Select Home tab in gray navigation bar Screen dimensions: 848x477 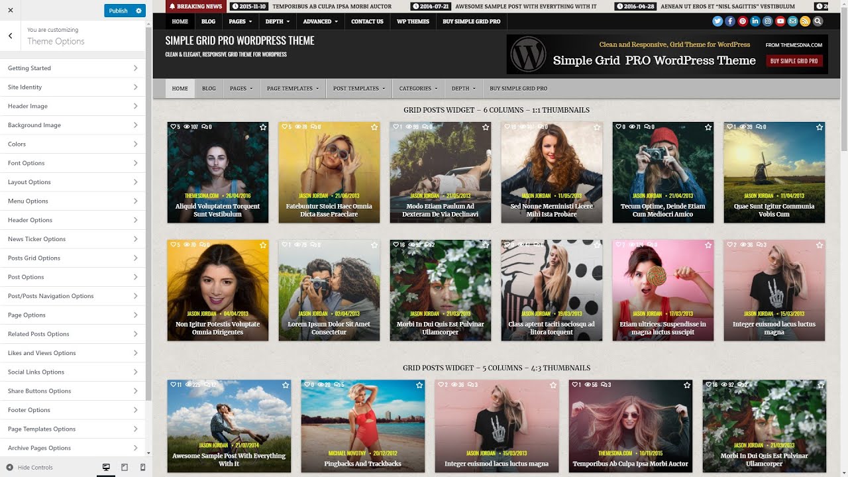tap(180, 88)
